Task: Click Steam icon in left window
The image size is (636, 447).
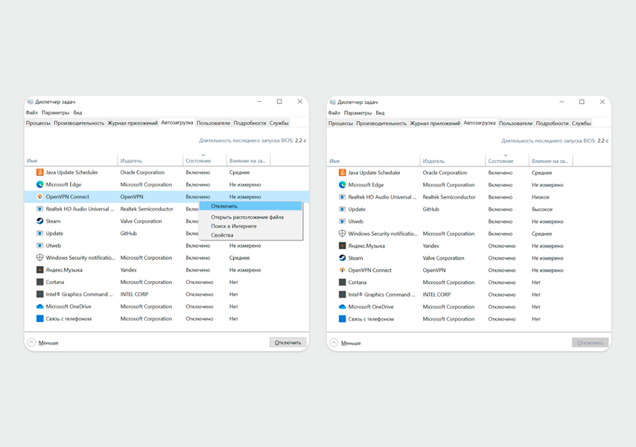Action: (39, 221)
